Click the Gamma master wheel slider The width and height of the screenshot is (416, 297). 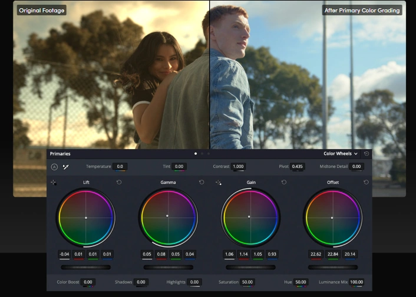[x=169, y=268]
